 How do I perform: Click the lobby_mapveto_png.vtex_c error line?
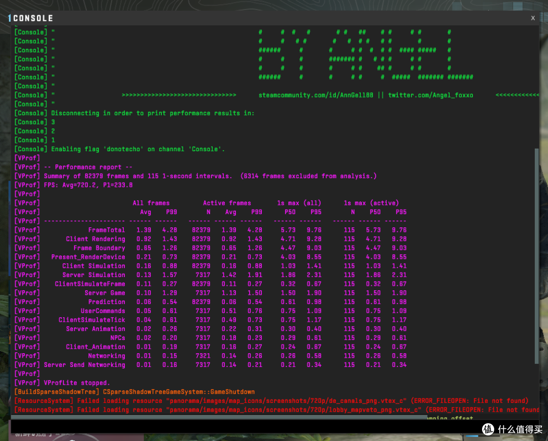click(x=277, y=410)
